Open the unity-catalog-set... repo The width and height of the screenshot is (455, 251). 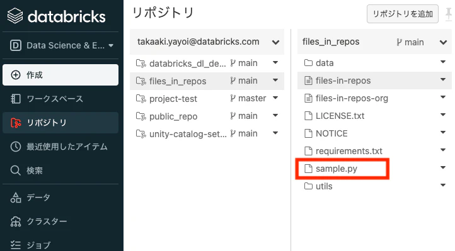coord(188,134)
